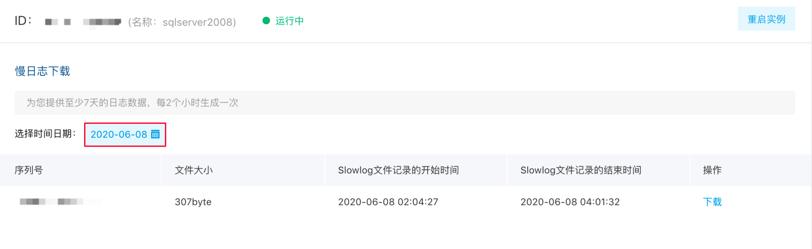Click the green running status dot
The image size is (812, 249).
point(266,21)
